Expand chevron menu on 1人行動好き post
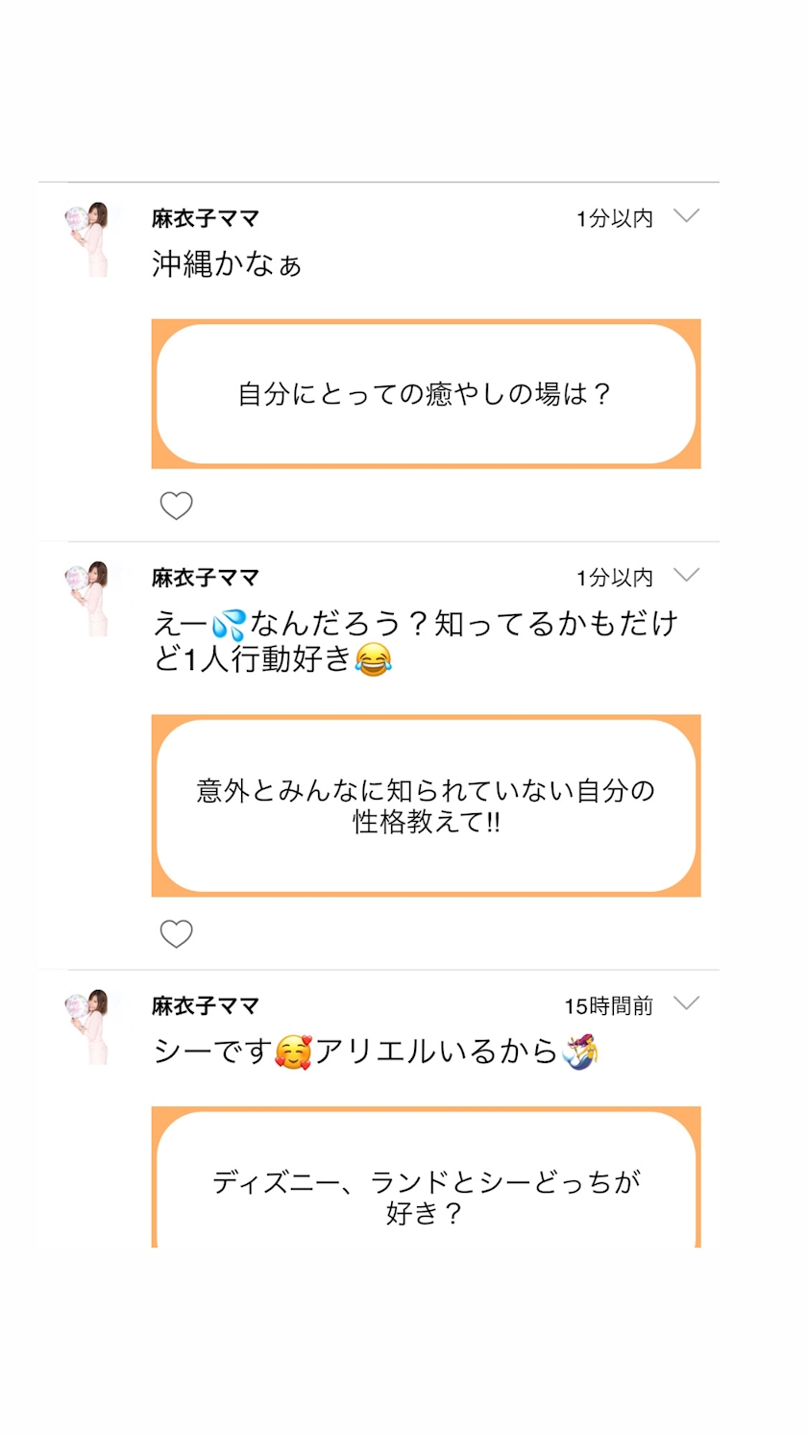Screen dimensions: 807x1435 tap(686, 576)
